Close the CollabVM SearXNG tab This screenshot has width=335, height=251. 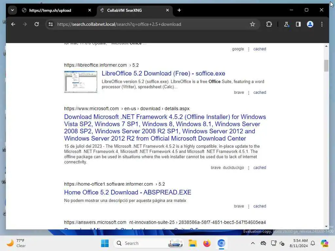click(x=167, y=10)
